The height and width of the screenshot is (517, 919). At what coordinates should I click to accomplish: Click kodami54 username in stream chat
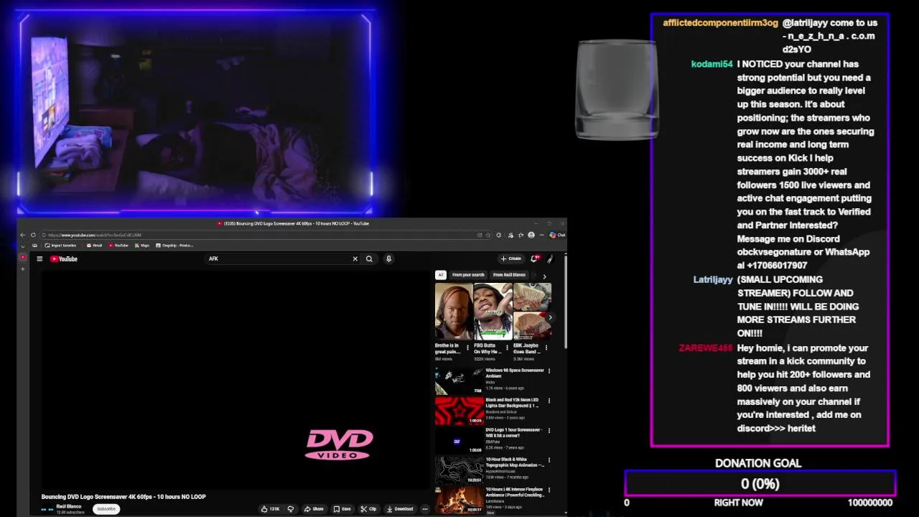[x=712, y=64]
